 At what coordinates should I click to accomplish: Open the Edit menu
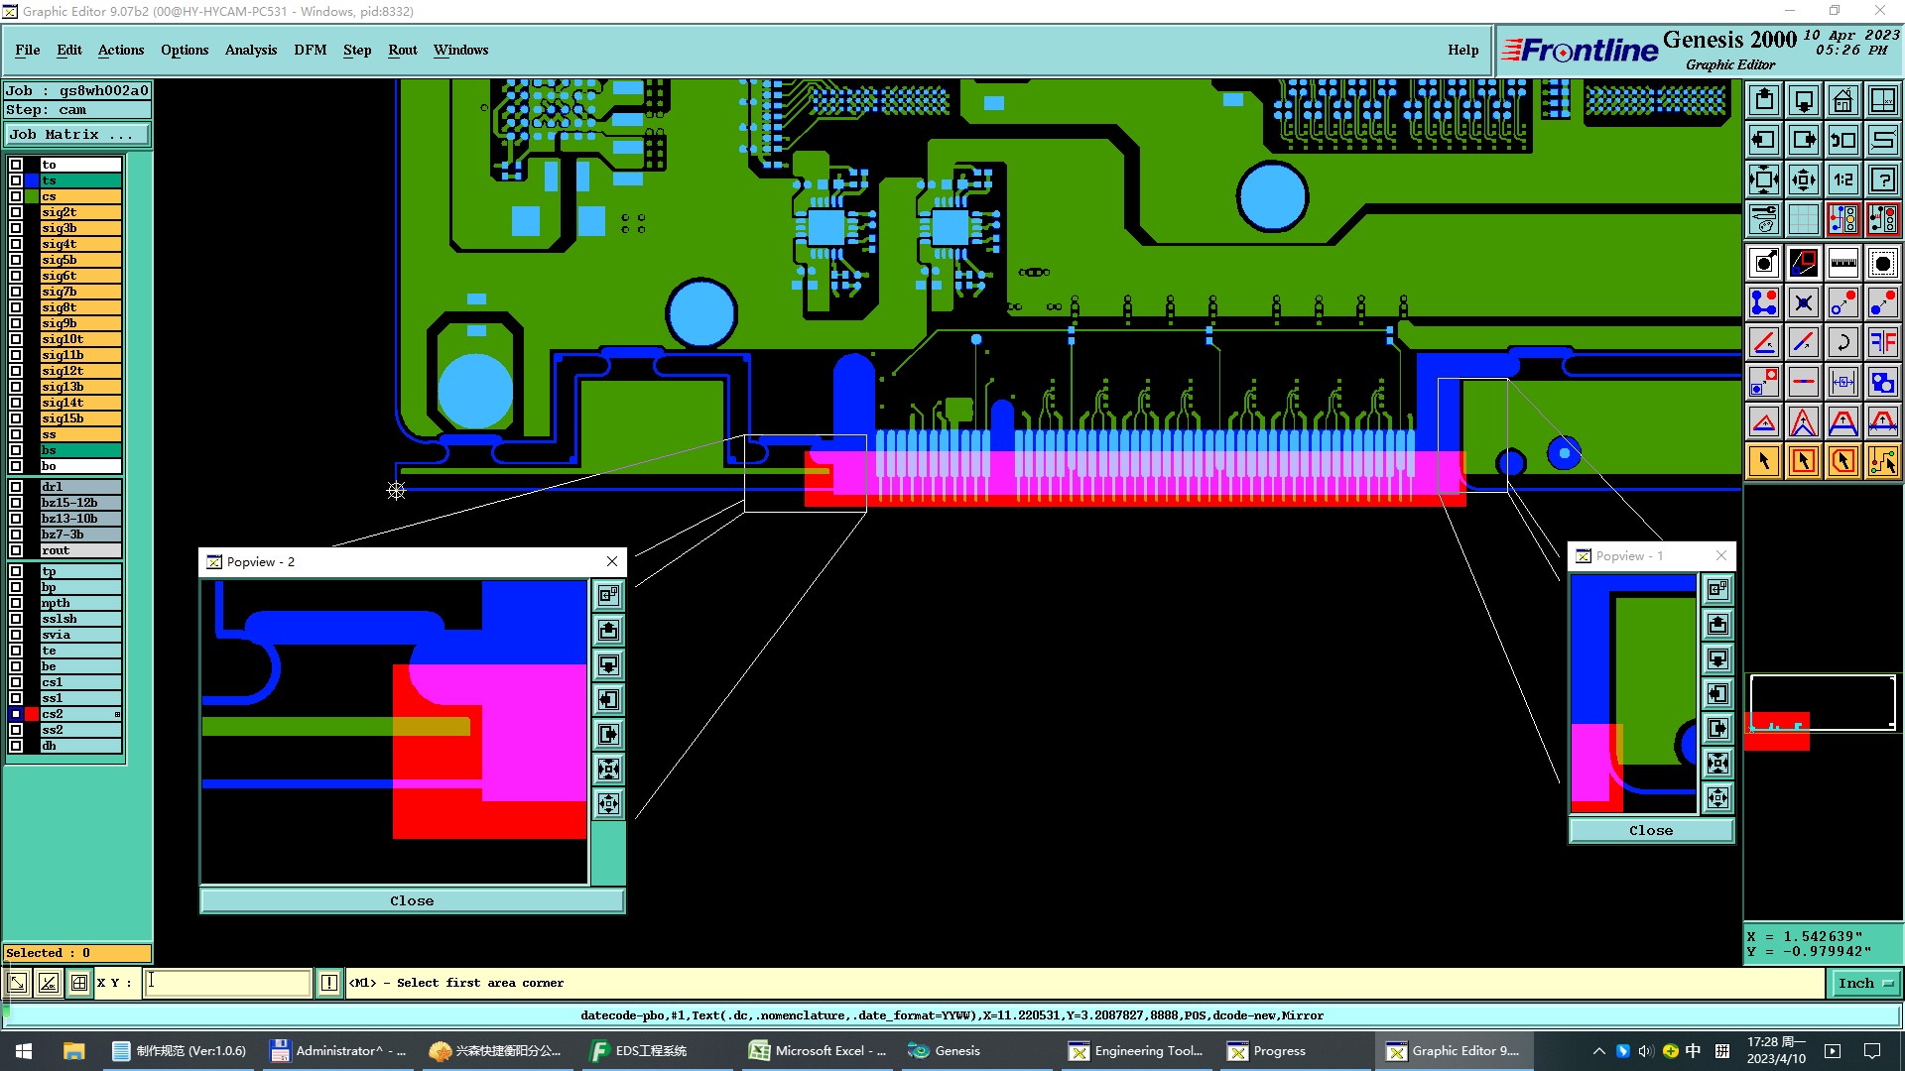(69, 50)
